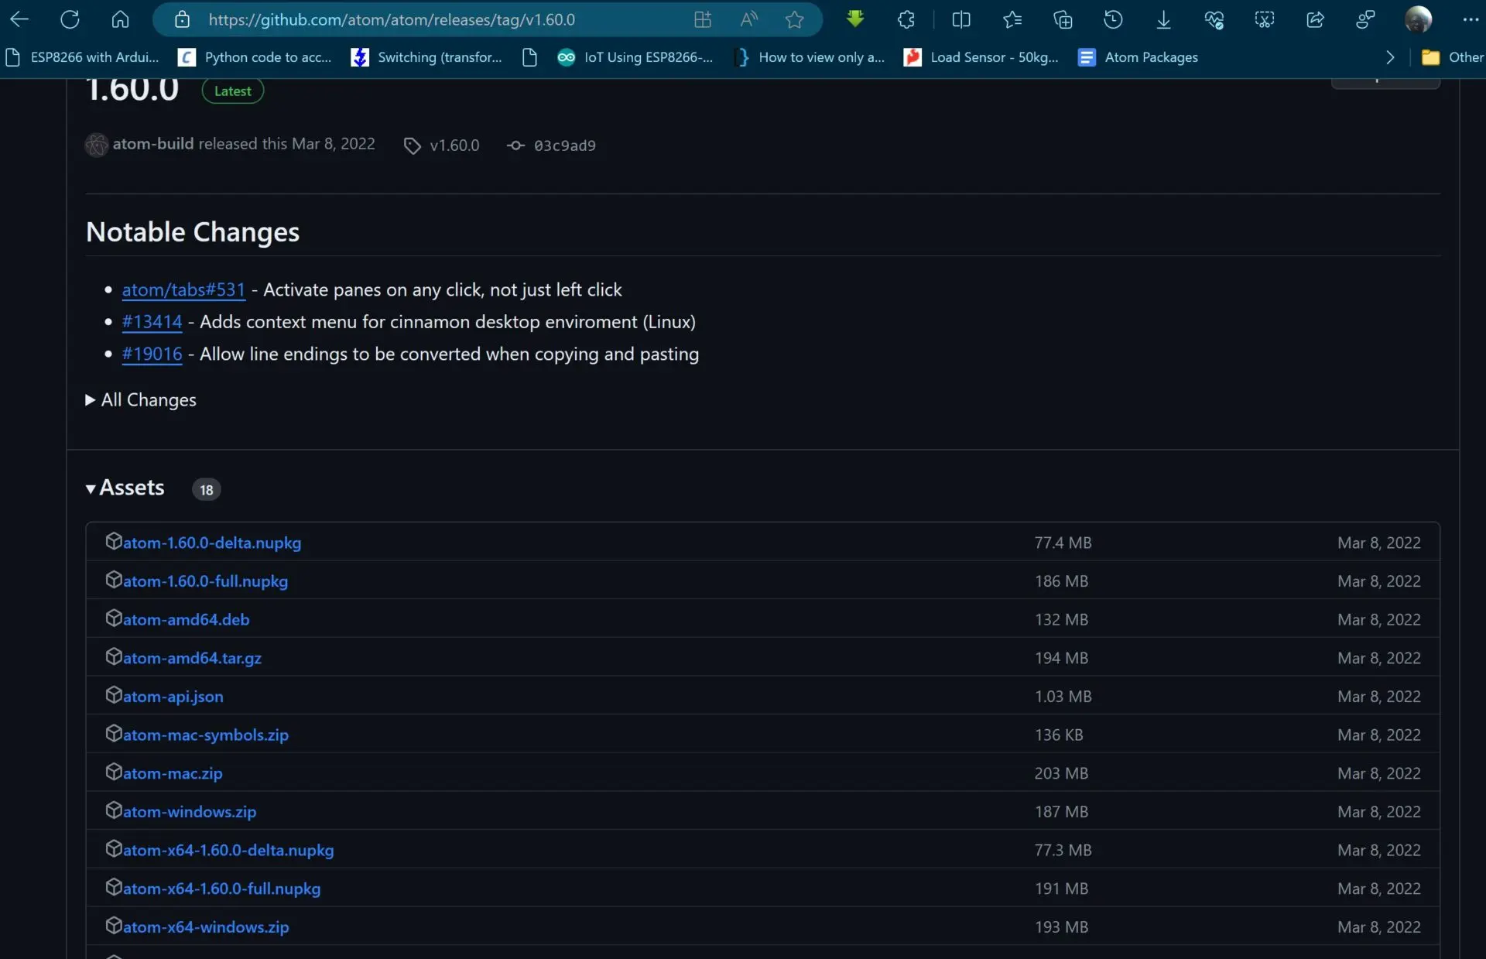
Task: Download atom-mac.zip
Action: tap(173, 773)
